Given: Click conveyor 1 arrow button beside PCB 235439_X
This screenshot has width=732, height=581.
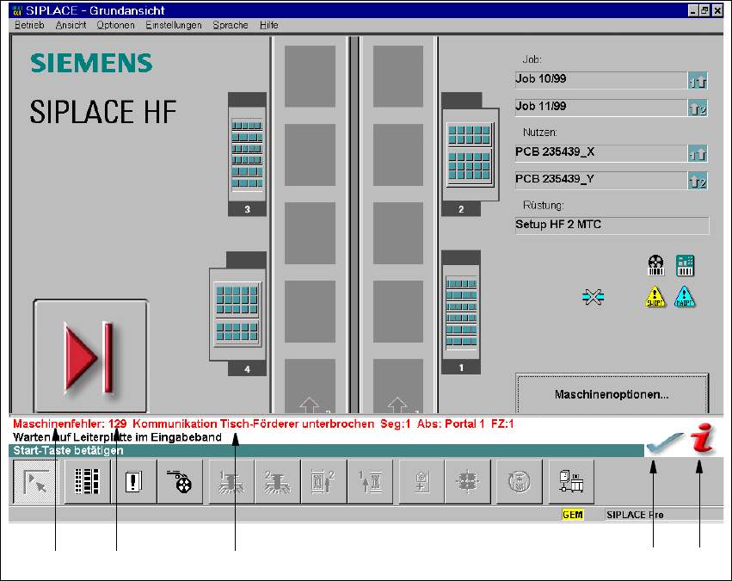Looking at the screenshot, I should 698,154.
